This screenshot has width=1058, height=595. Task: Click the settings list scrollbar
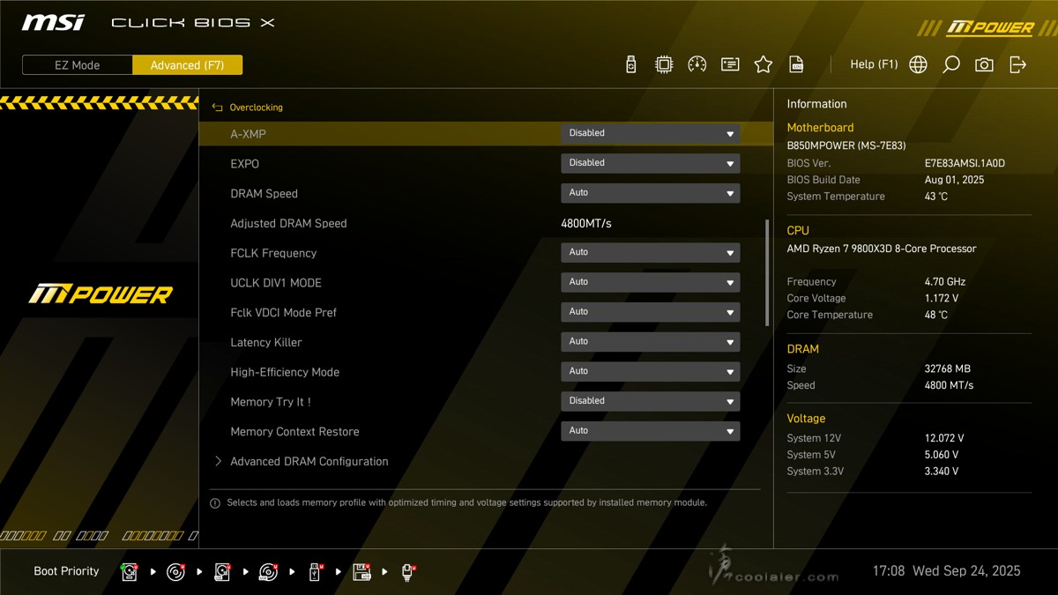pyautogui.click(x=767, y=273)
